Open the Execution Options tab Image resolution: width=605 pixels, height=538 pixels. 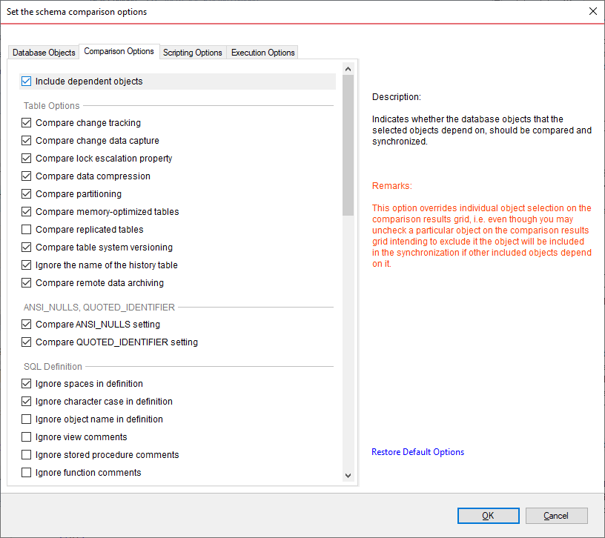pos(262,53)
